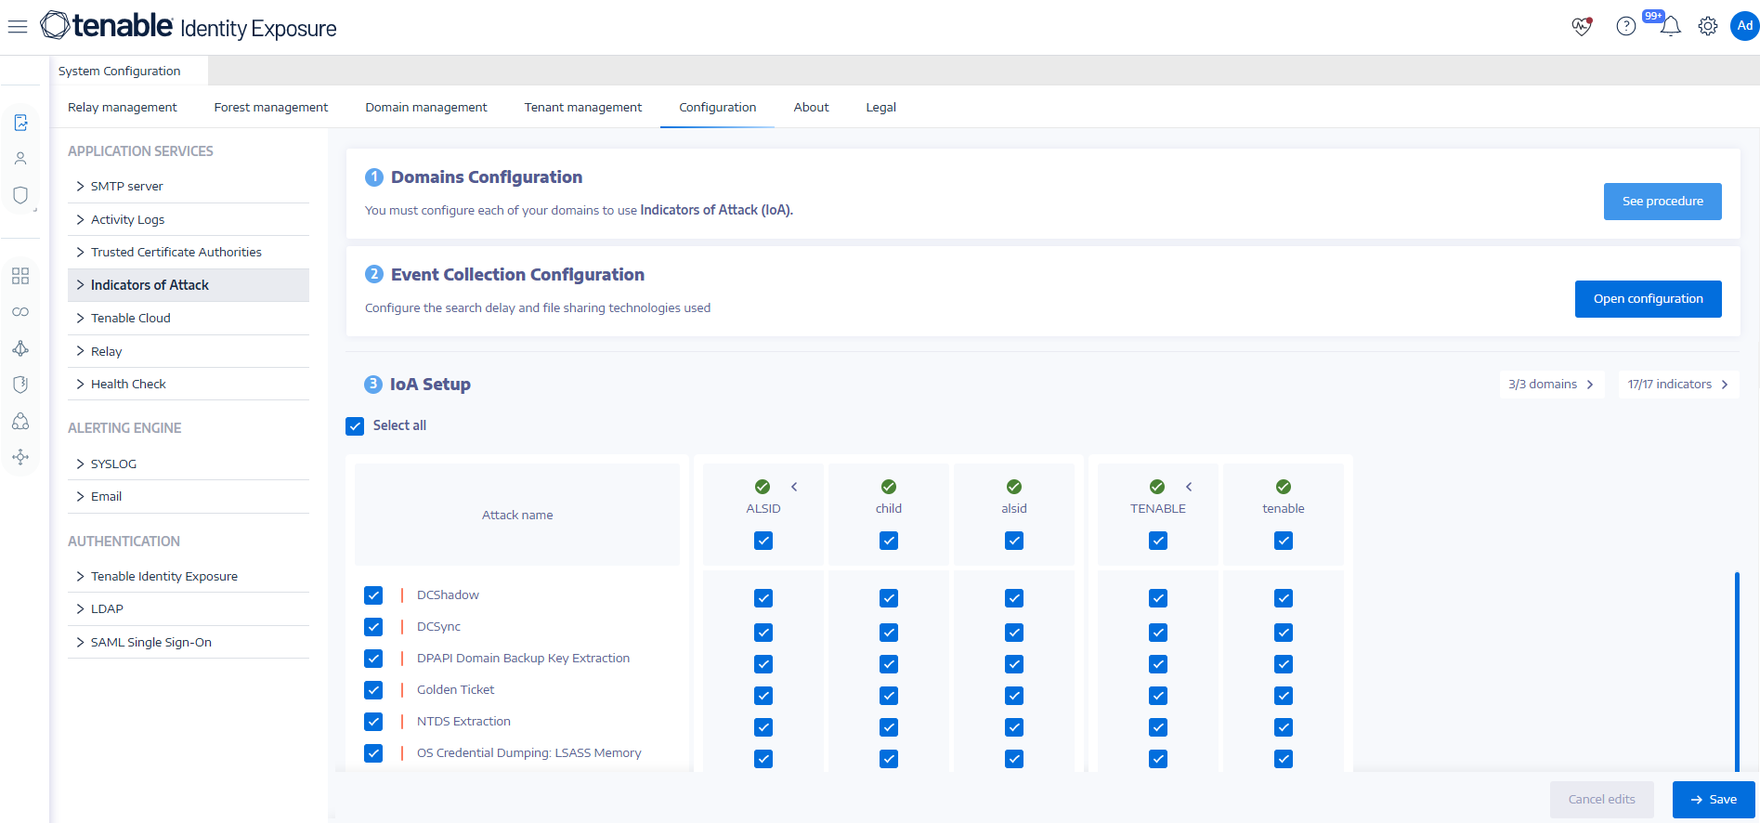Open the dashboards grid icon in sidebar

coord(20,276)
